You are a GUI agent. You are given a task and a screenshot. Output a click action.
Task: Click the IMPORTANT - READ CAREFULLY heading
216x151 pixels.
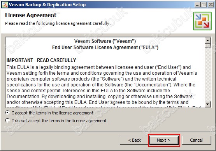point(41,60)
